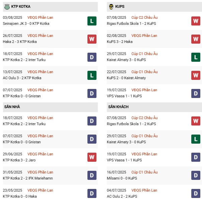Click the KuPS 2 - 0 Kairat Almaty result
Image resolution: width=202 pixels, height=201 pixels.
126,78
